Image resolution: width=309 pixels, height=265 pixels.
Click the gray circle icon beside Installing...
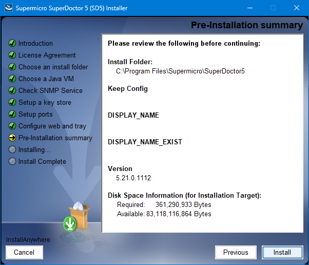(12, 150)
